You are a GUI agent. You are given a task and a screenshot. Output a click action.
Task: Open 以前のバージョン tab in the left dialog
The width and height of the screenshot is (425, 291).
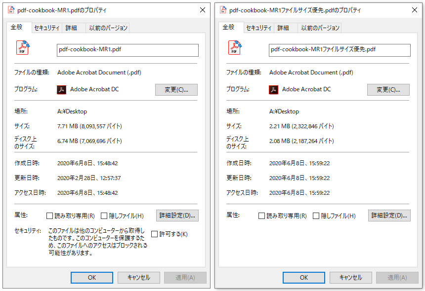point(108,28)
